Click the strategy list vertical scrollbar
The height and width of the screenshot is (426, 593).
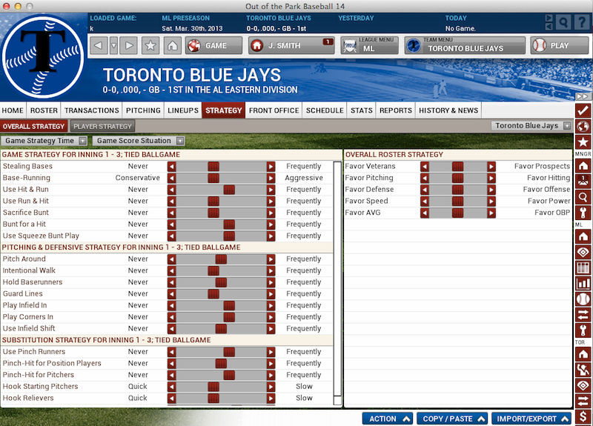[338, 283]
